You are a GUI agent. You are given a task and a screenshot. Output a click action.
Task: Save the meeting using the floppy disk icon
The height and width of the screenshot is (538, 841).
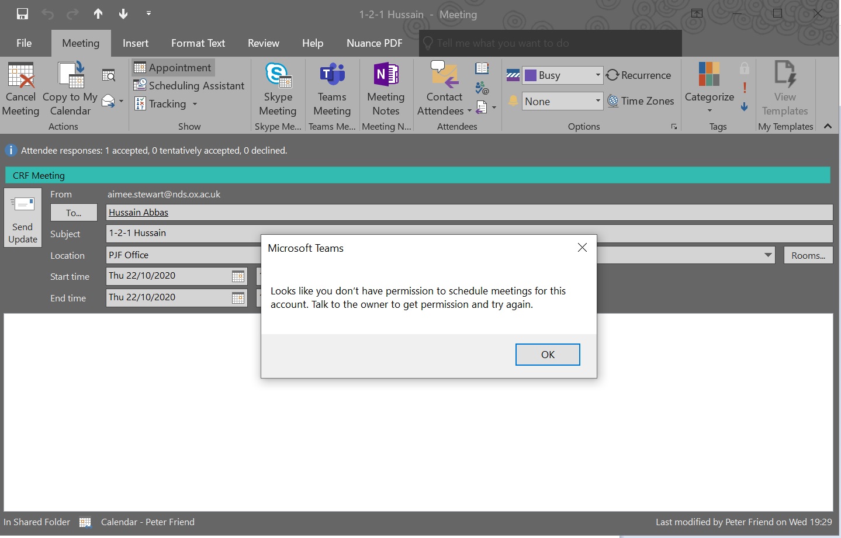click(23, 13)
